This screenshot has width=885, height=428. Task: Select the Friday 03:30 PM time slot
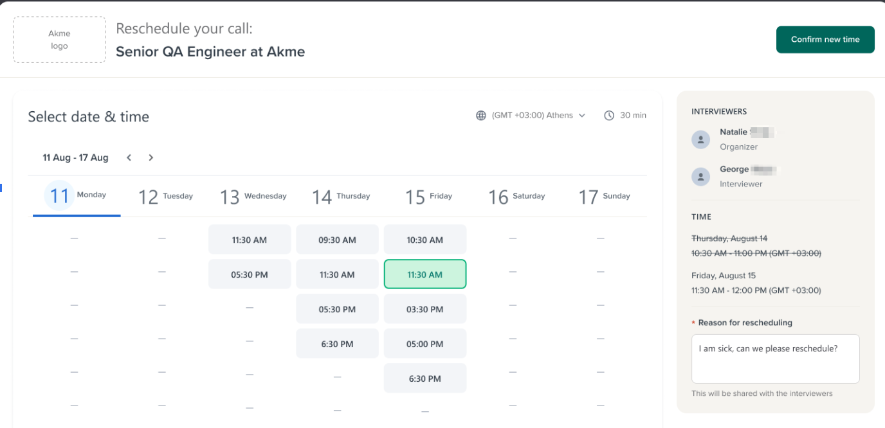tap(425, 309)
